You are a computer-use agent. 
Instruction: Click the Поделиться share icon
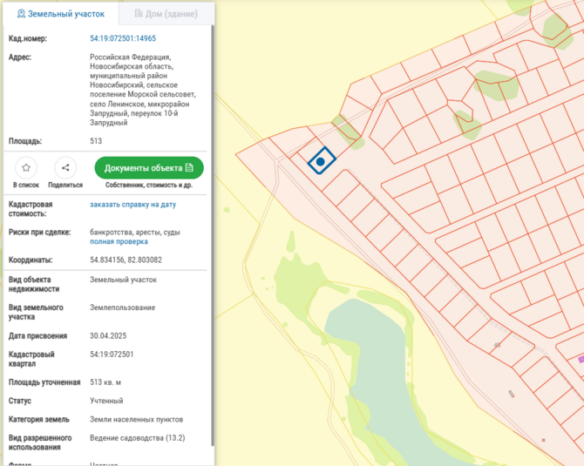[65, 168]
